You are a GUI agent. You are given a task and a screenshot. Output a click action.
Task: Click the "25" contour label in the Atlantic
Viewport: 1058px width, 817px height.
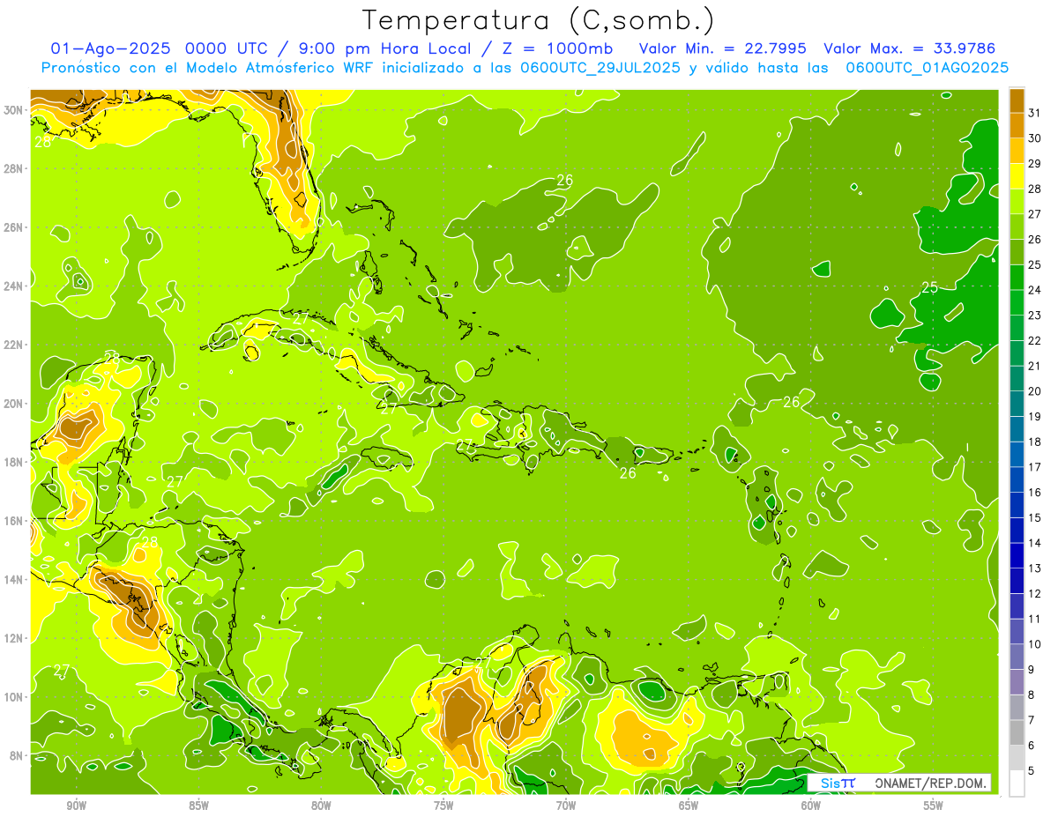coord(930,287)
